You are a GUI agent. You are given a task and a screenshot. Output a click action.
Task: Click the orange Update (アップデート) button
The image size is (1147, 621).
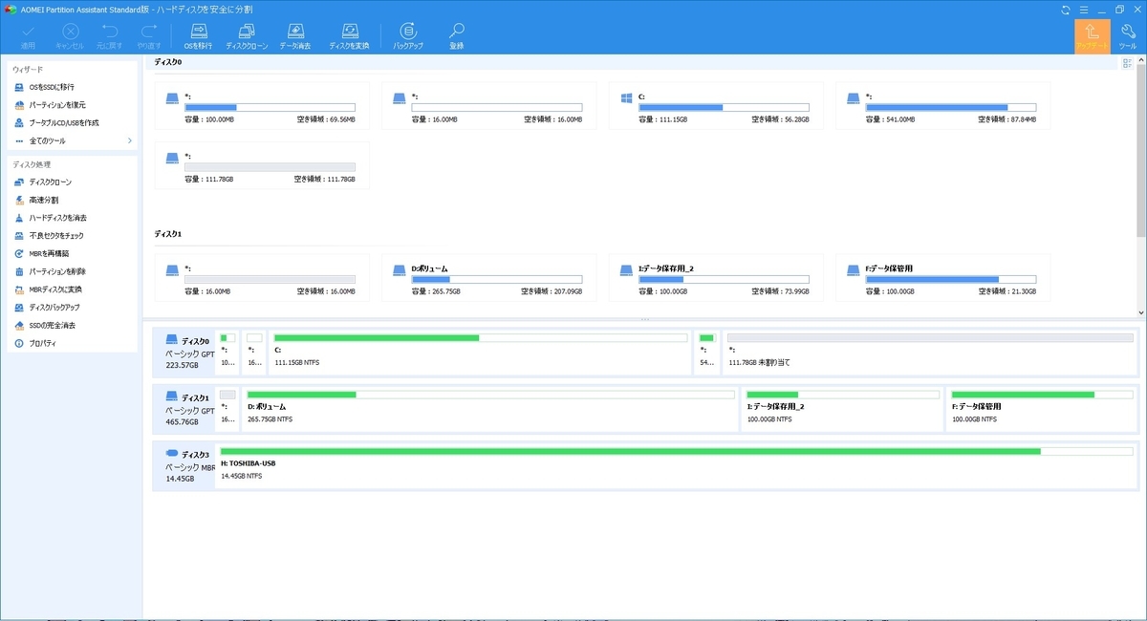(x=1093, y=36)
